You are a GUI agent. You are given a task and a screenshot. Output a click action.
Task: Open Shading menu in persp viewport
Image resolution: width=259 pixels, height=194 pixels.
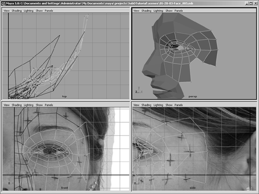pyautogui.click(x=146, y=11)
